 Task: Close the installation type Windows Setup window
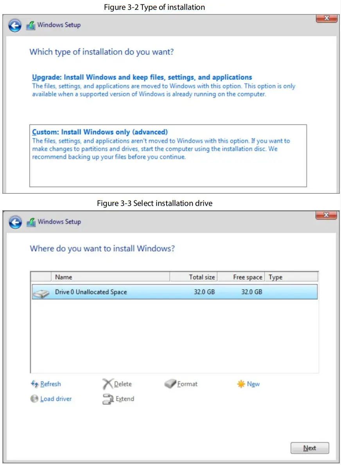[327, 18]
